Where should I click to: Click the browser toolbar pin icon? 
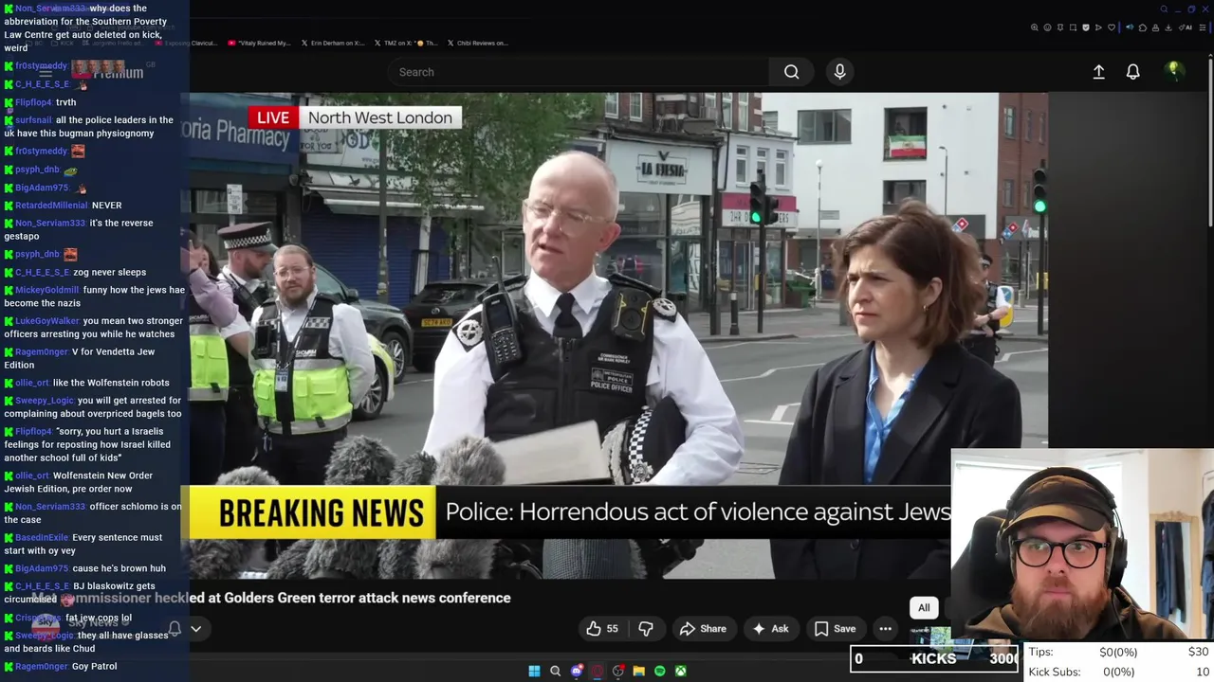pos(1060,27)
